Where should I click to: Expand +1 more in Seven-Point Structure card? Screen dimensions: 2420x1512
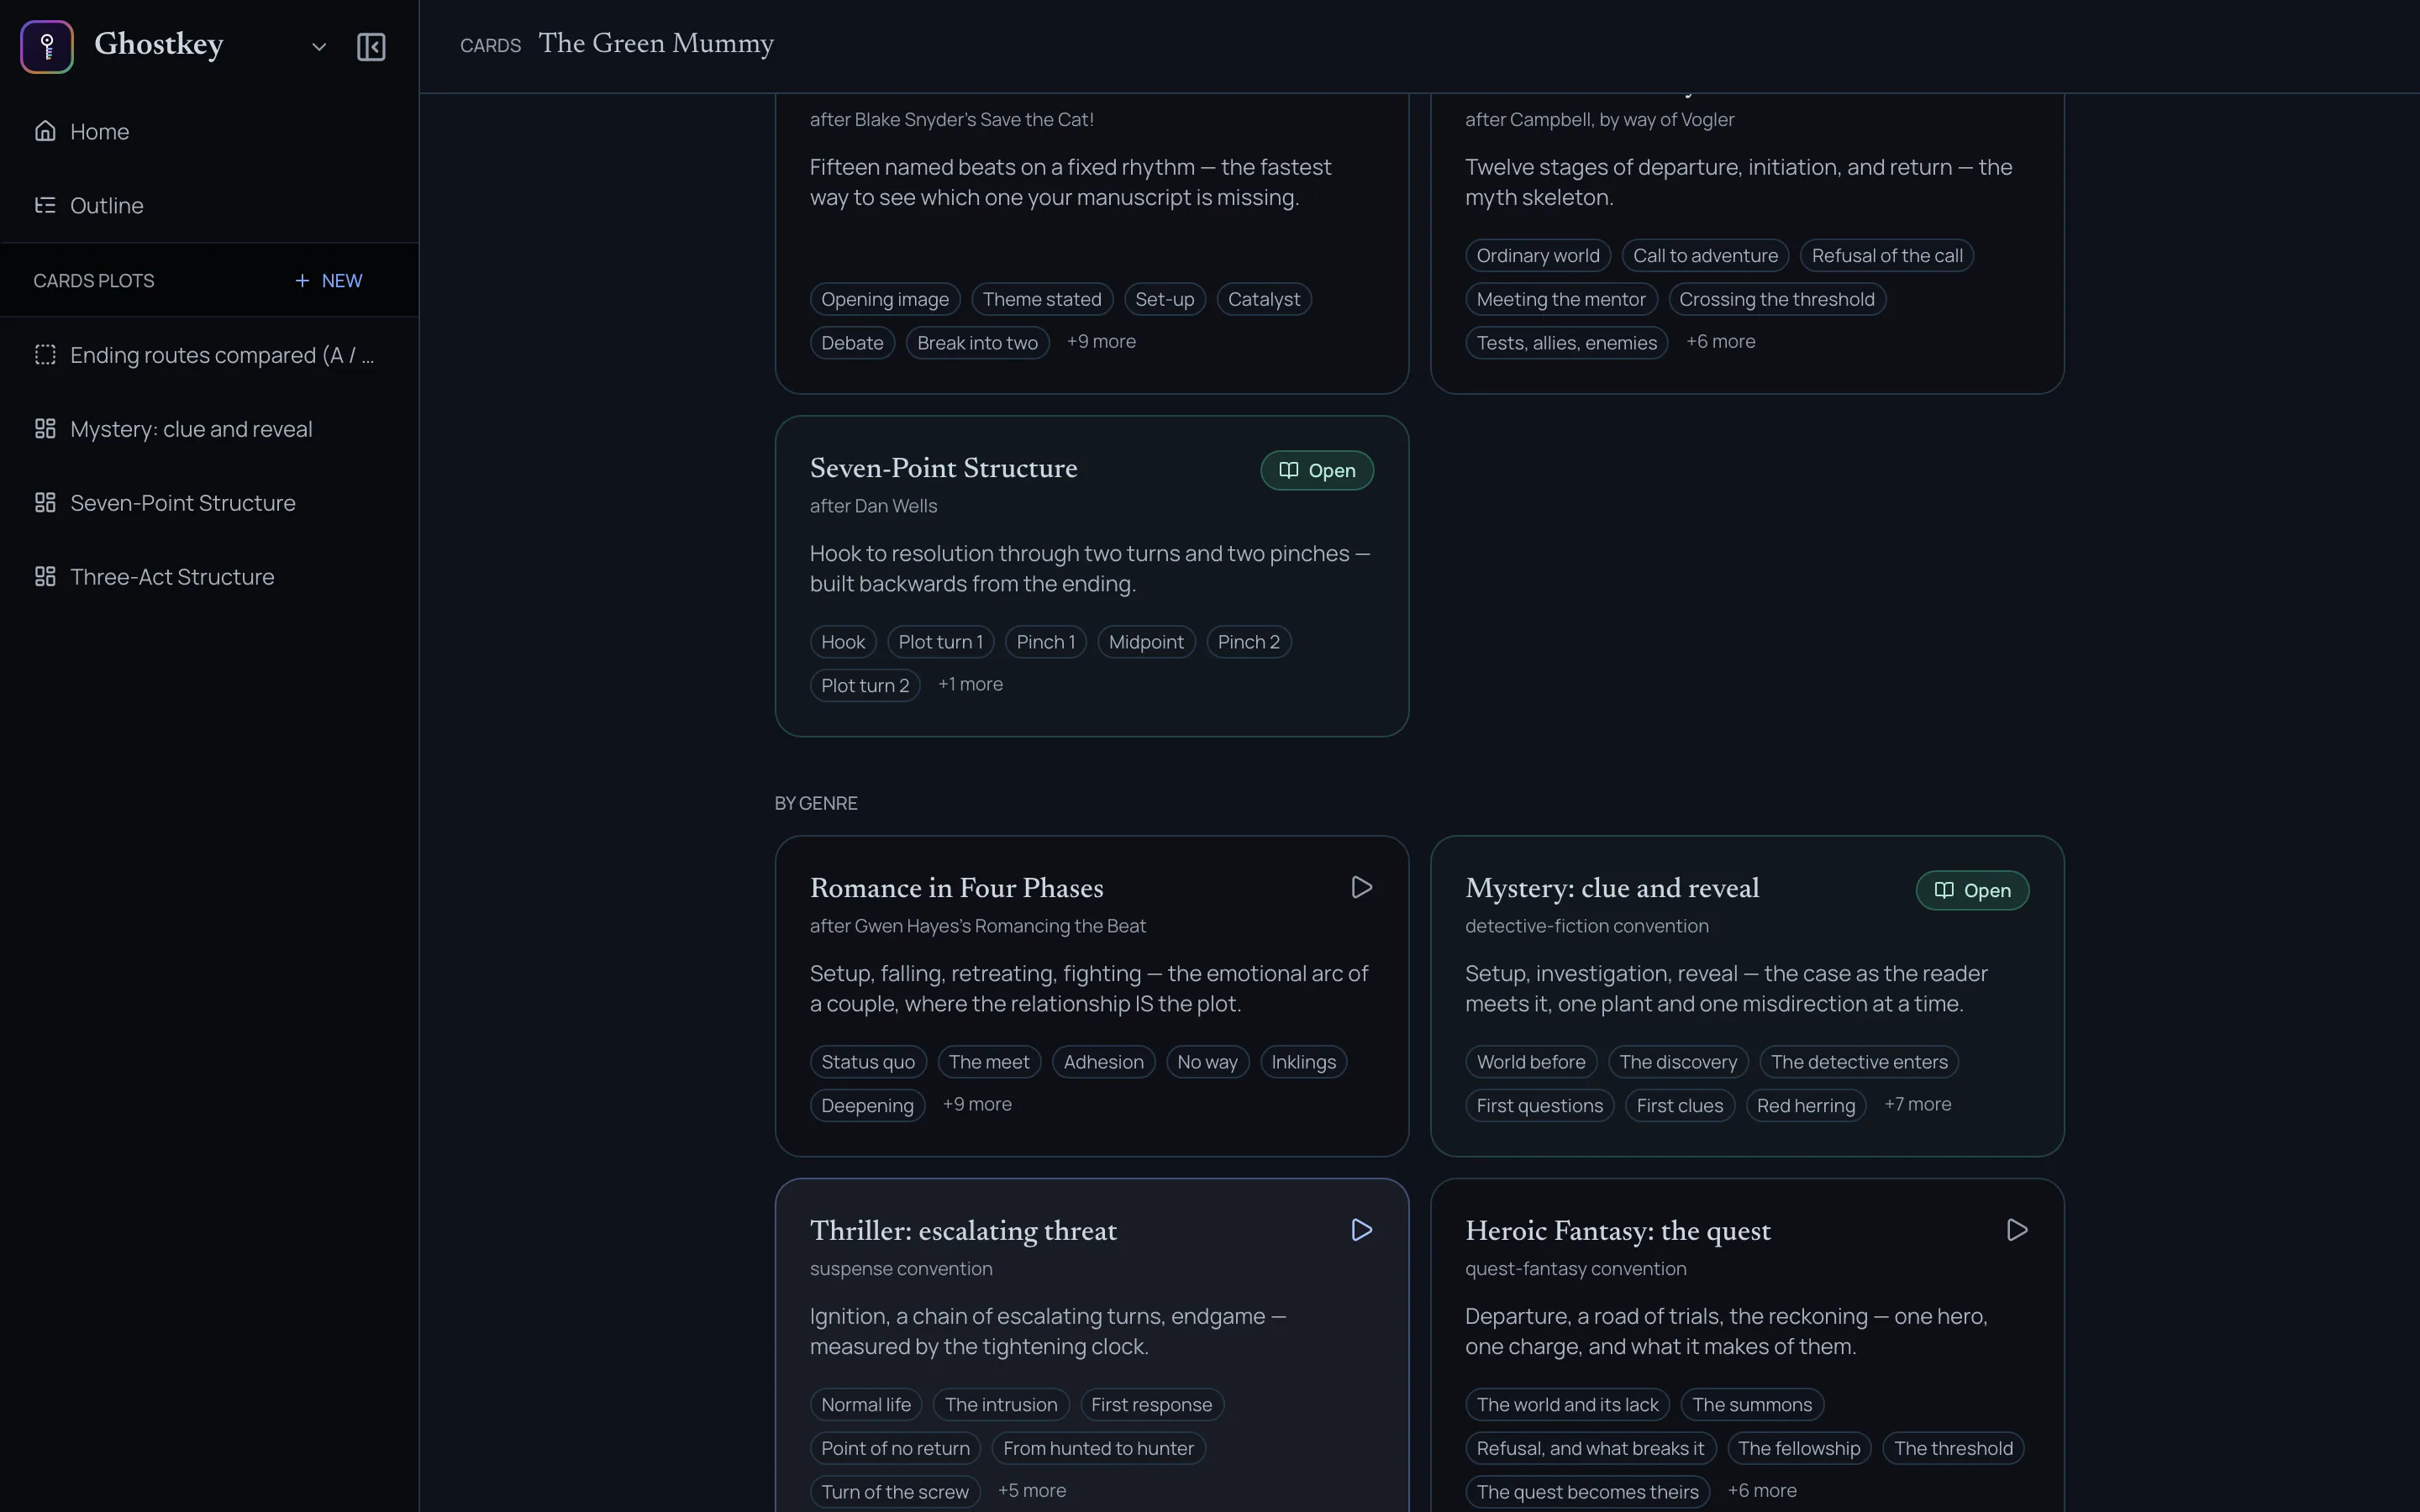(x=970, y=685)
